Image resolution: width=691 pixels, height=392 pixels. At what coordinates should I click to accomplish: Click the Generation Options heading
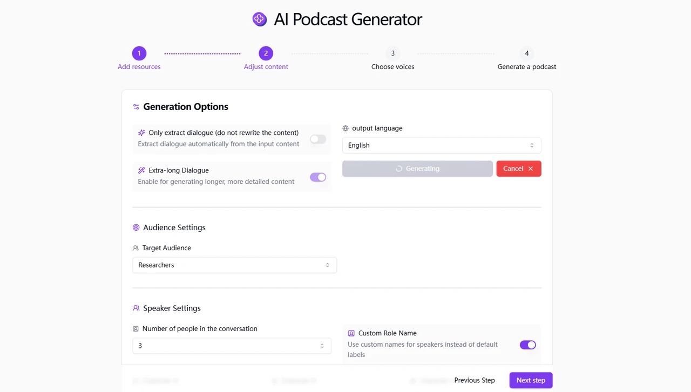pos(186,107)
